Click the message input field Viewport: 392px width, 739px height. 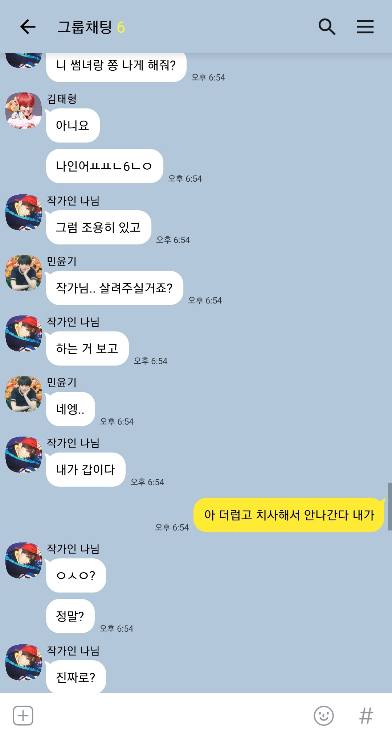pos(172,715)
